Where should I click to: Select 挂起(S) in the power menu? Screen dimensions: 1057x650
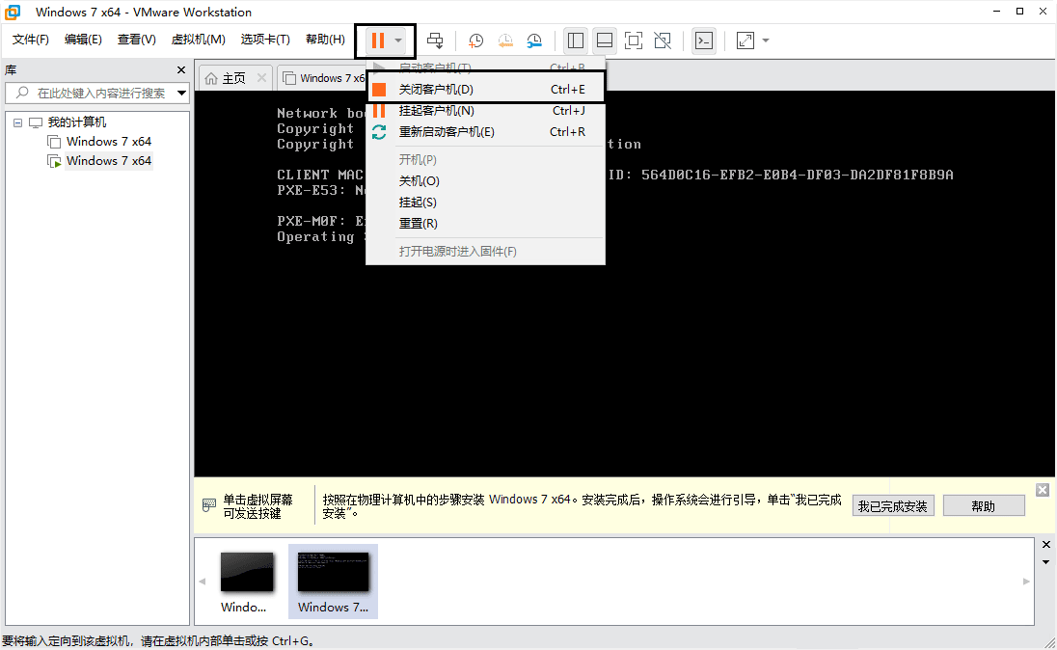point(485,203)
